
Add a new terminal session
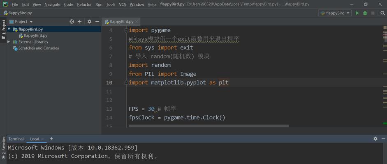coord(51,139)
